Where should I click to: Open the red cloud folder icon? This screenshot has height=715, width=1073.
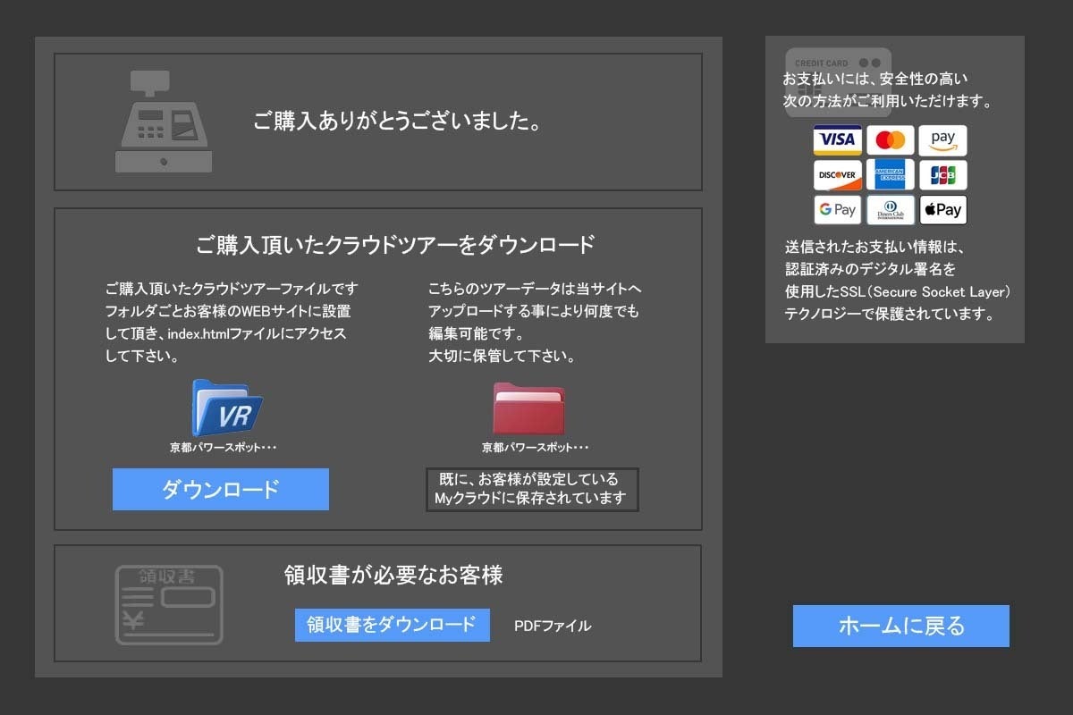[528, 409]
